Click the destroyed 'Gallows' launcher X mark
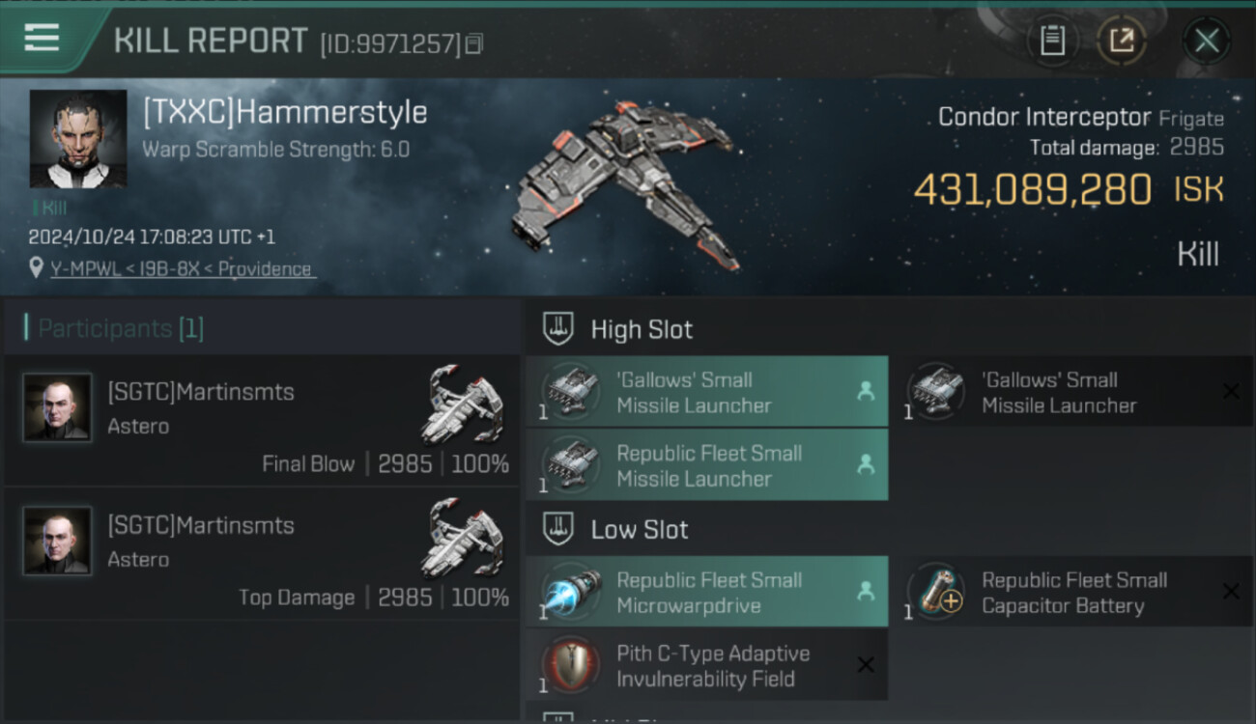 (x=1231, y=391)
